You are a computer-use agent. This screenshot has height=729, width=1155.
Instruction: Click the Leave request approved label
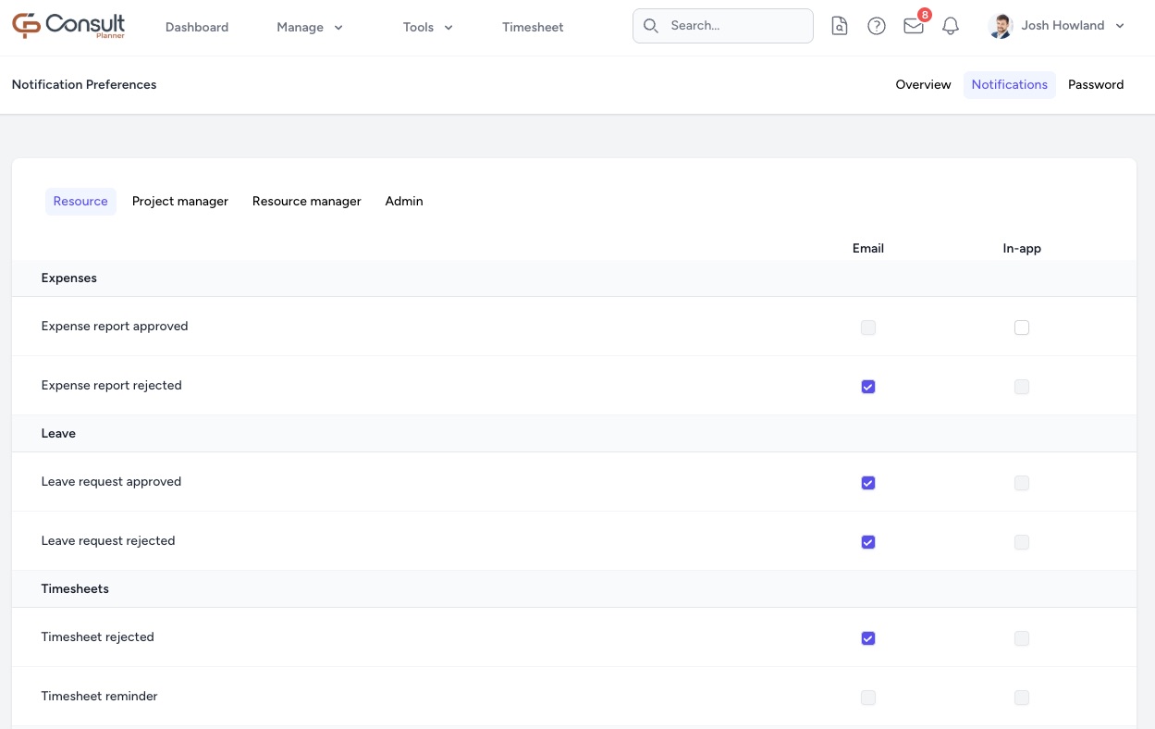pyautogui.click(x=111, y=481)
